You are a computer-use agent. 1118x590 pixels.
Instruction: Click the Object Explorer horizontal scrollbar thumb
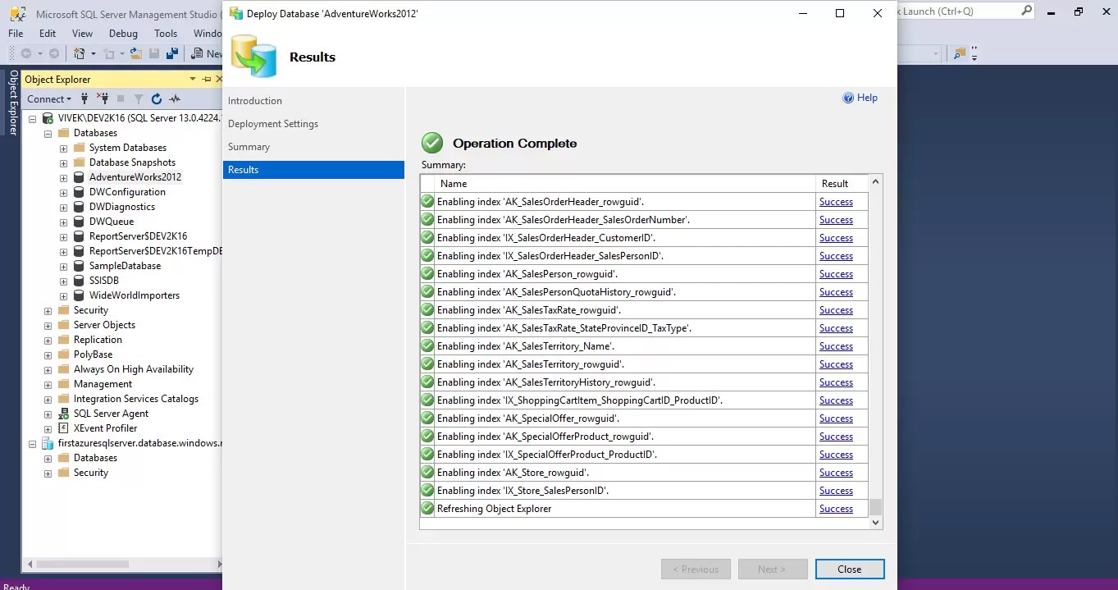[83, 565]
